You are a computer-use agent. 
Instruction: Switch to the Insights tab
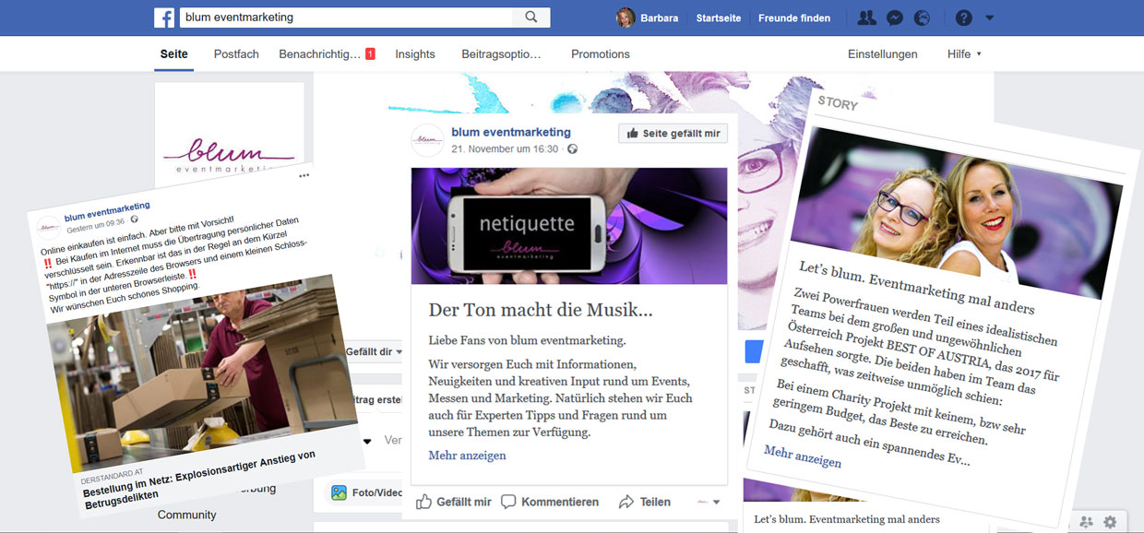click(x=415, y=54)
